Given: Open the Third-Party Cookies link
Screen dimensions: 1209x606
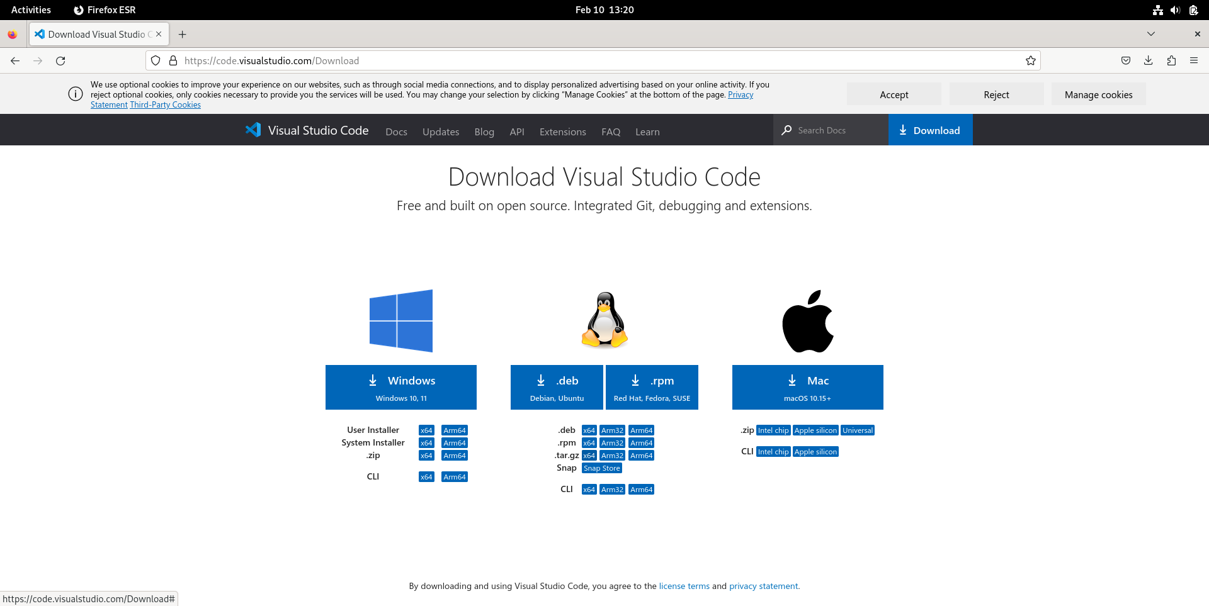Looking at the screenshot, I should point(165,104).
